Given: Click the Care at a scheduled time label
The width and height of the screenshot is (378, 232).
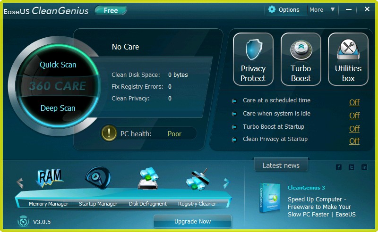Looking at the screenshot, I should 276,100.
